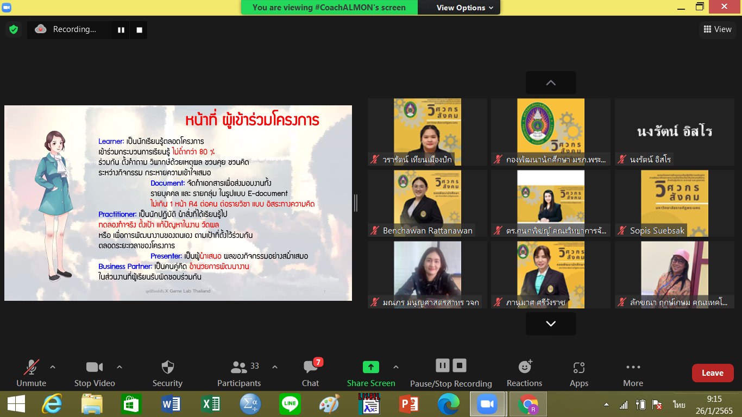Pause recording from the top recording bar
The image size is (742, 417).
coord(121,30)
